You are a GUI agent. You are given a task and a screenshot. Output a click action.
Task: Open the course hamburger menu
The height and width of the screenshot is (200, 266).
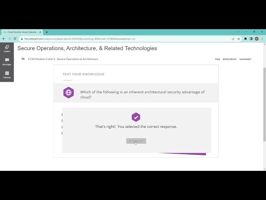[23, 59]
